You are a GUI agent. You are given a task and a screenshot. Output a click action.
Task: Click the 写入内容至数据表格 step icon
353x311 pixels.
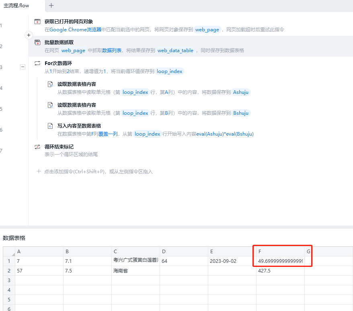click(x=50, y=126)
